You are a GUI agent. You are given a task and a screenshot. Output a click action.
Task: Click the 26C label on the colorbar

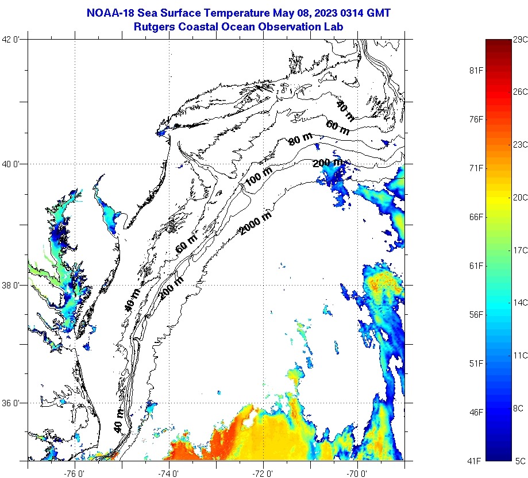(x=521, y=91)
